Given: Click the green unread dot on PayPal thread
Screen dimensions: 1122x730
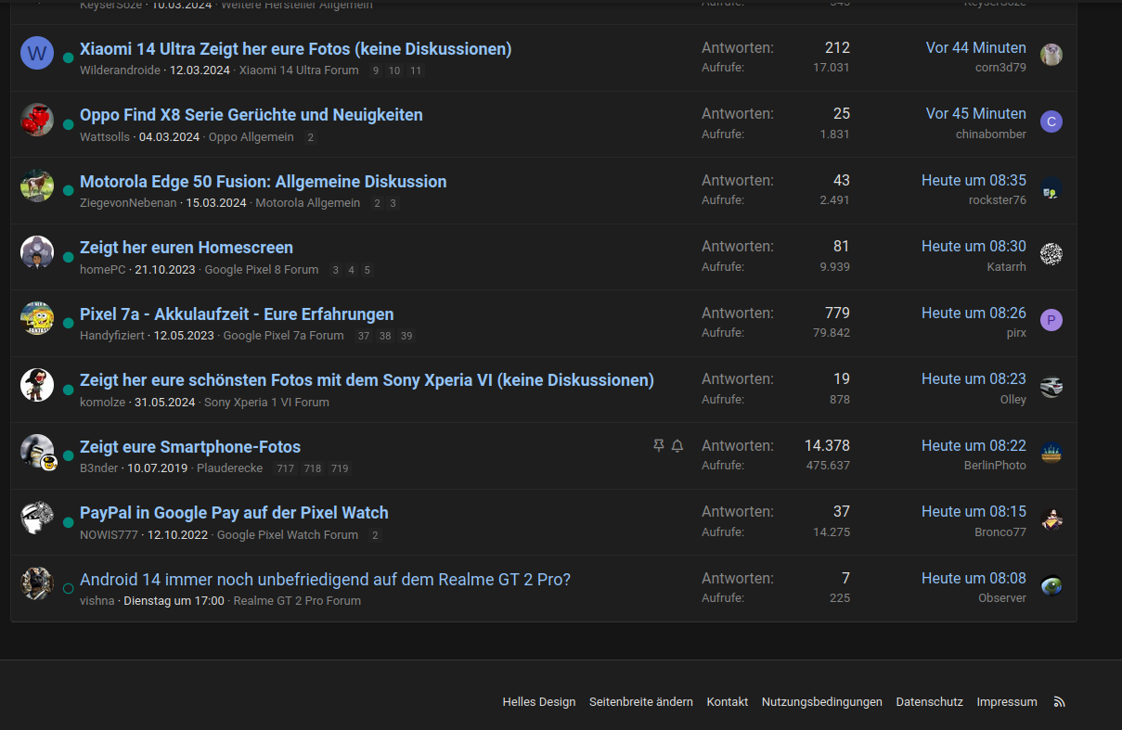Looking at the screenshot, I should click(68, 522).
